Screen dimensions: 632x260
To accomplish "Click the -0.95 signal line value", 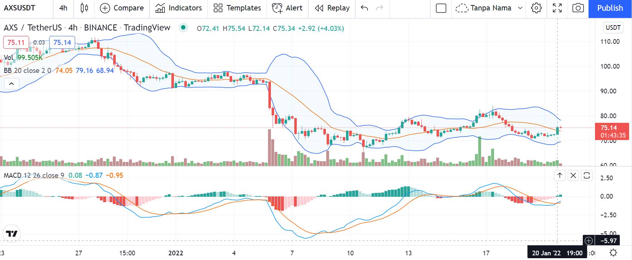I will [x=115, y=175].
